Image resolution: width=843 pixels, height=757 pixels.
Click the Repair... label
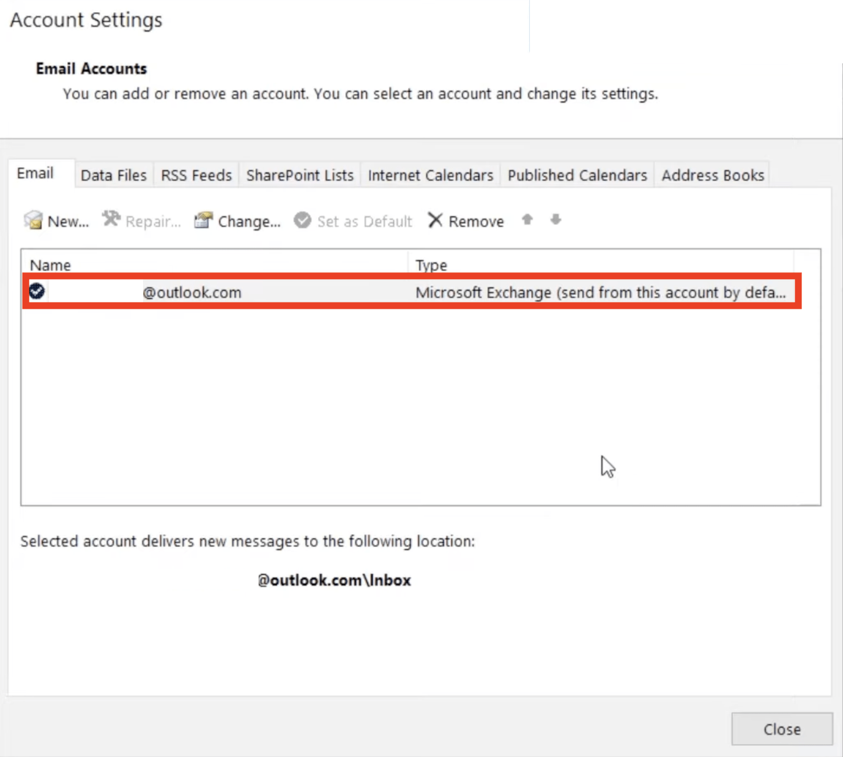(153, 221)
